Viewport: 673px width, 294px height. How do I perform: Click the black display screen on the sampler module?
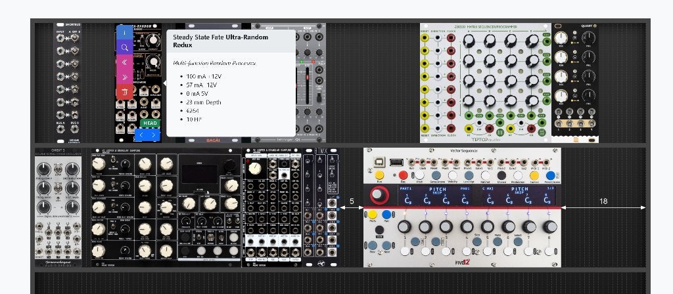point(200,174)
